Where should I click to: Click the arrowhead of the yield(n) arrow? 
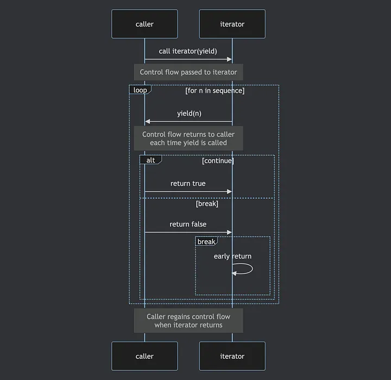(148, 122)
